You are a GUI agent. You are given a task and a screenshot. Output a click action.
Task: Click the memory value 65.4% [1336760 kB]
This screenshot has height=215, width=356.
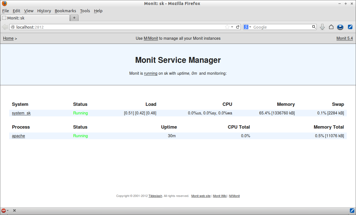pos(277,113)
